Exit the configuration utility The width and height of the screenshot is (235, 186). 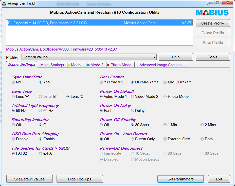coord(219,179)
